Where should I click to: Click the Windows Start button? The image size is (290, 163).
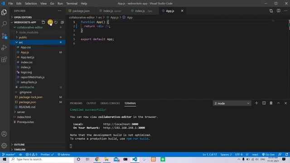(5, 159)
